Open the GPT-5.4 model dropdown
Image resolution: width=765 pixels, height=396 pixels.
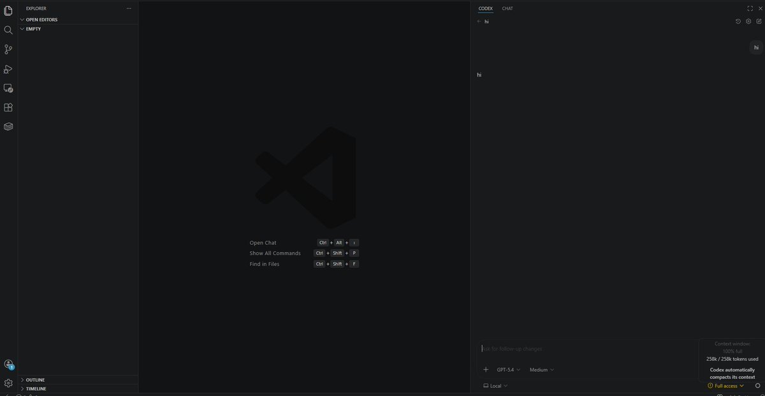509,369
